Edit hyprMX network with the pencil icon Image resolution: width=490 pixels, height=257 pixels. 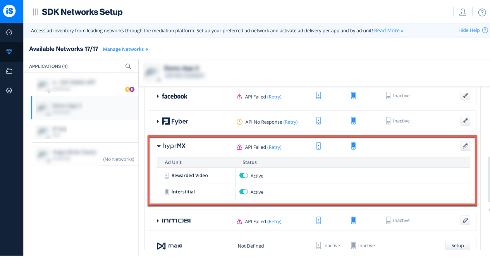pyautogui.click(x=465, y=146)
